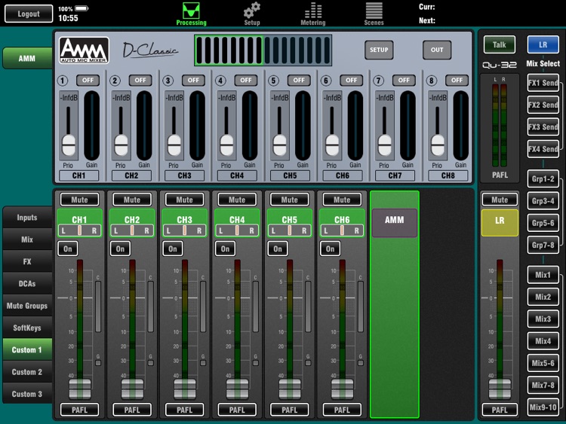Open the Scenes list icon
566x424 pixels.
pyautogui.click(x=374, y=14)
